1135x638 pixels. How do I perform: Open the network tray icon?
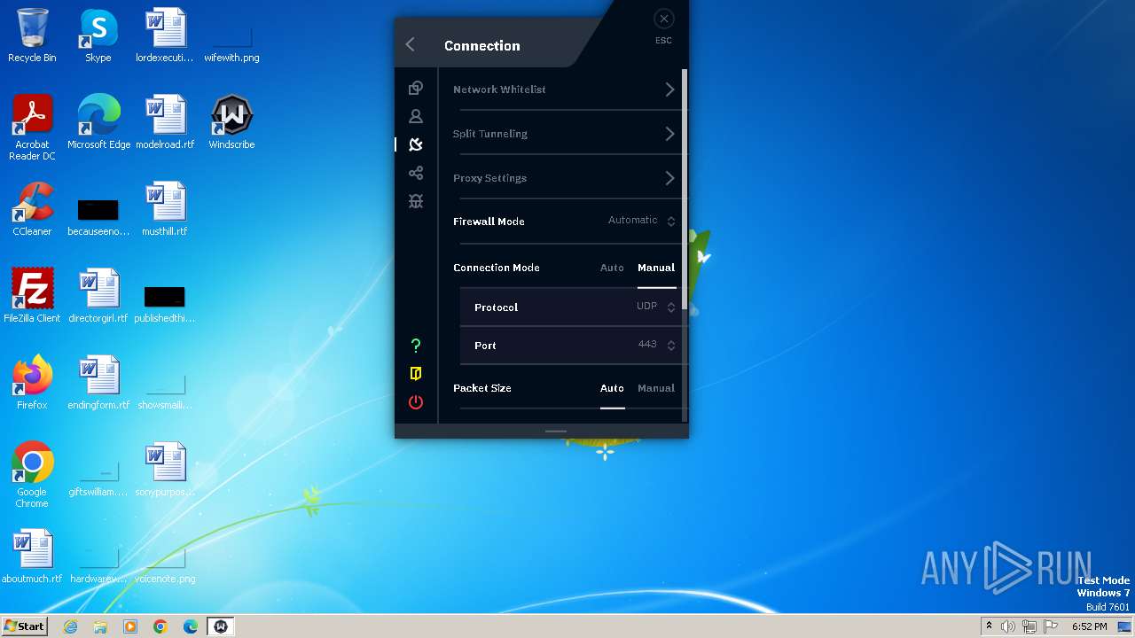(1029, 626)
